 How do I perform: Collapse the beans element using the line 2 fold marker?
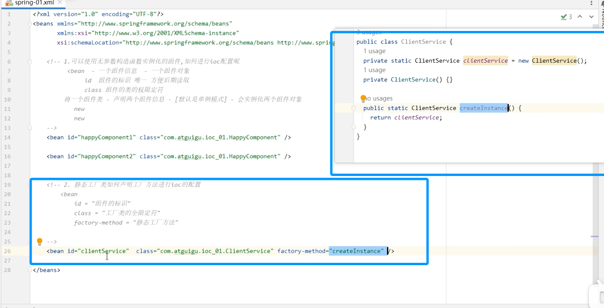coord(30,24)
